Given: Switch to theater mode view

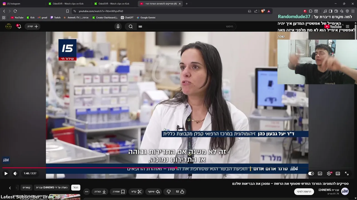Looking at the screenshot, I should [338, 173].
